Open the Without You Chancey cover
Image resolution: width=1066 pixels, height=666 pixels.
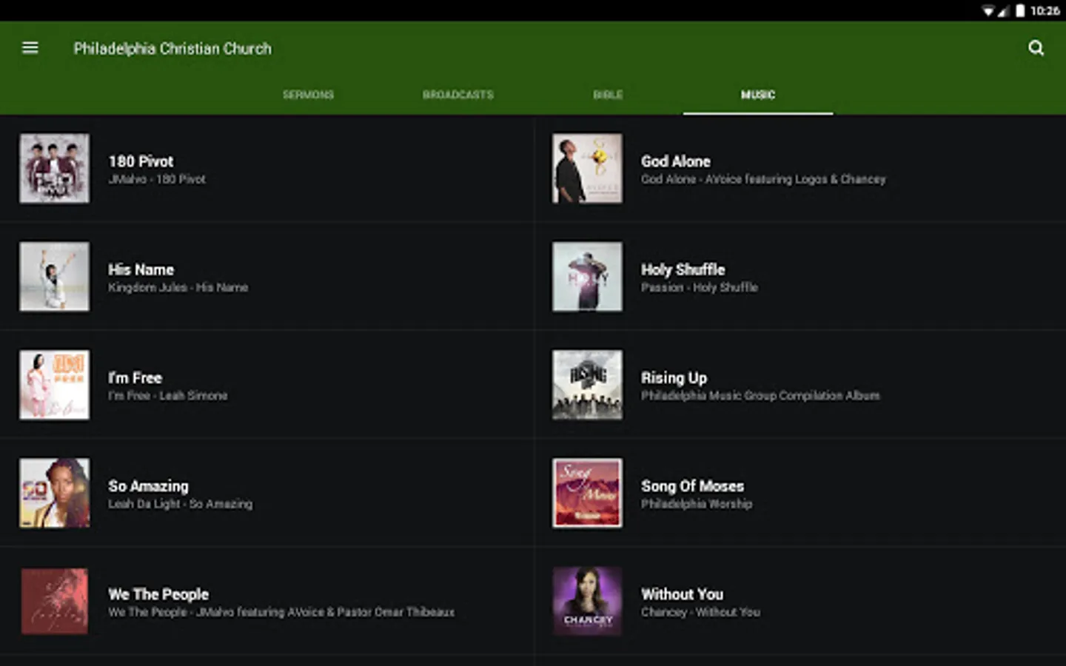(587, 601)
